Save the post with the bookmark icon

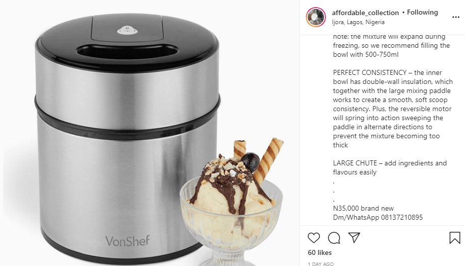click(x=454, y=238)
